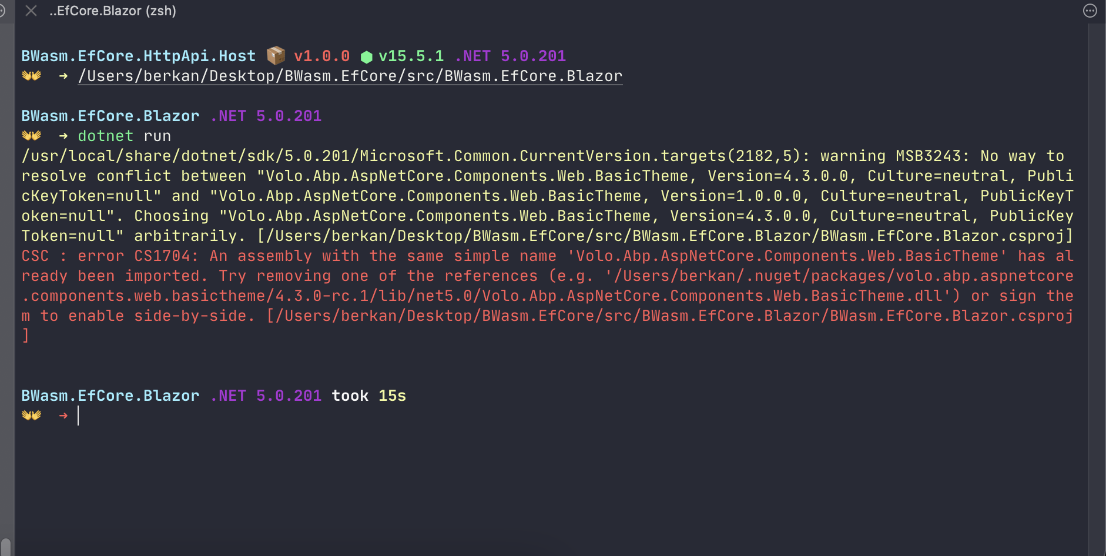Click the took 15s duration label
The width and height of the screenshot is (1106, 556).
pos(368,395)
